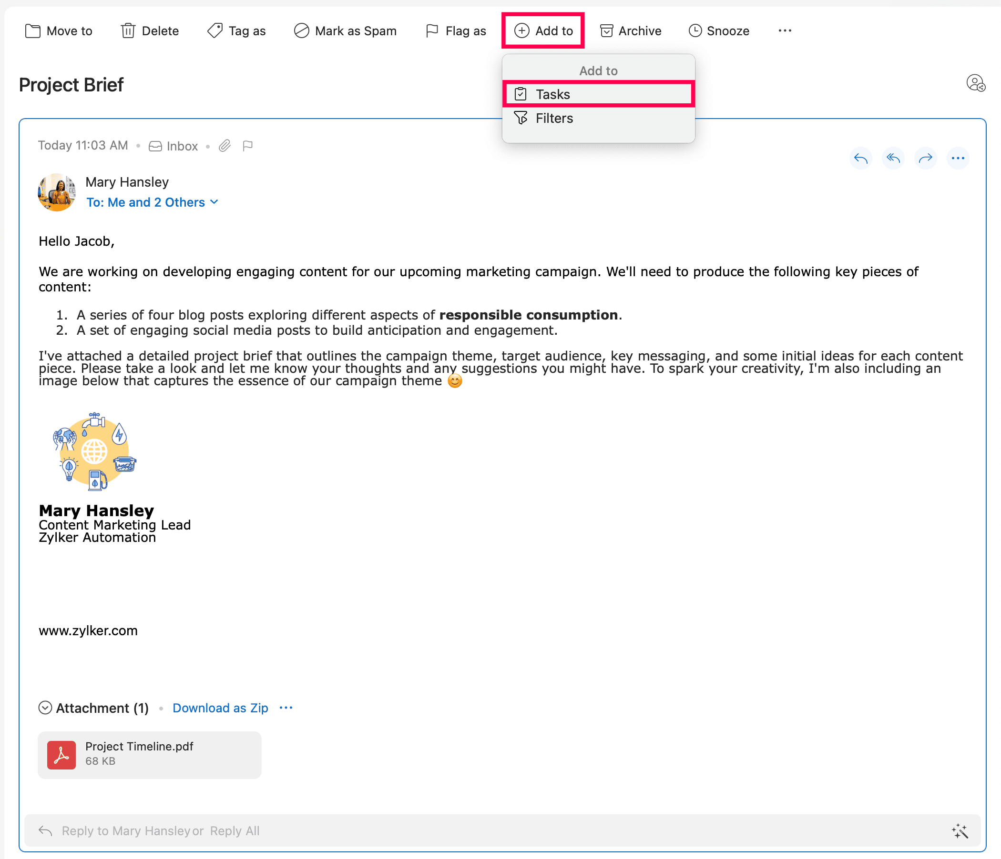Viewport: 1001px width, 859px height.
Task: Open the Add to dropdown
Action: (543, 31)
